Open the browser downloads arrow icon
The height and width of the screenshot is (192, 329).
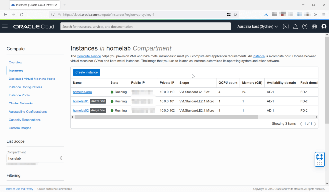click(x=266, y=14)
